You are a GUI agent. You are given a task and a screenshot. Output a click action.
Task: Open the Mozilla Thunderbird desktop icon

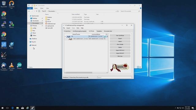[4, 67]
